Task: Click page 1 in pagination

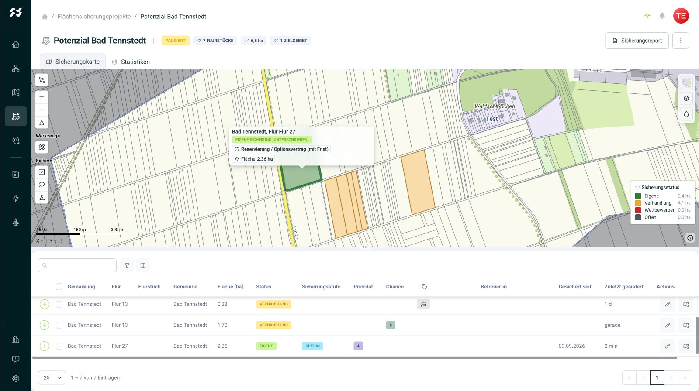Action: coord(657,377)
